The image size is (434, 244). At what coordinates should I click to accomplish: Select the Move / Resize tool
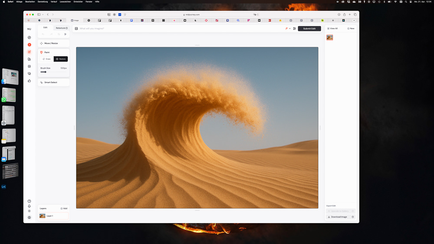click(53, 43)
